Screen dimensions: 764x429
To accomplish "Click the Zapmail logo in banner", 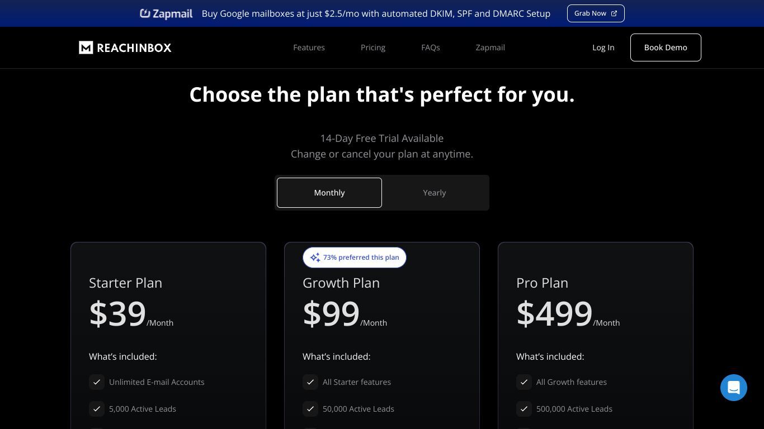I will pos(166,13).
